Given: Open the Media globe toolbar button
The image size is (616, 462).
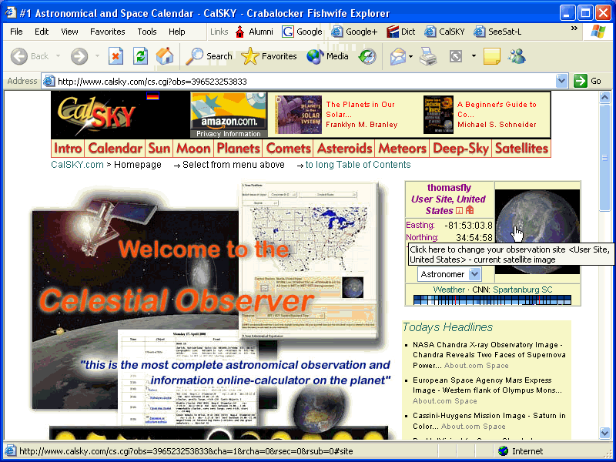Looking at the screenshot, I should click(x=328, y=56).
